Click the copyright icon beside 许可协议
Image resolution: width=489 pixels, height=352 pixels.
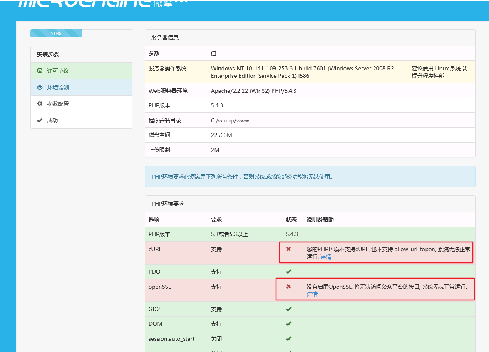[40, 70]
